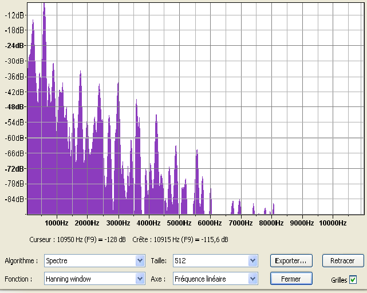
Task: Open the Taille dropdown showing 512
Action: 215,260
